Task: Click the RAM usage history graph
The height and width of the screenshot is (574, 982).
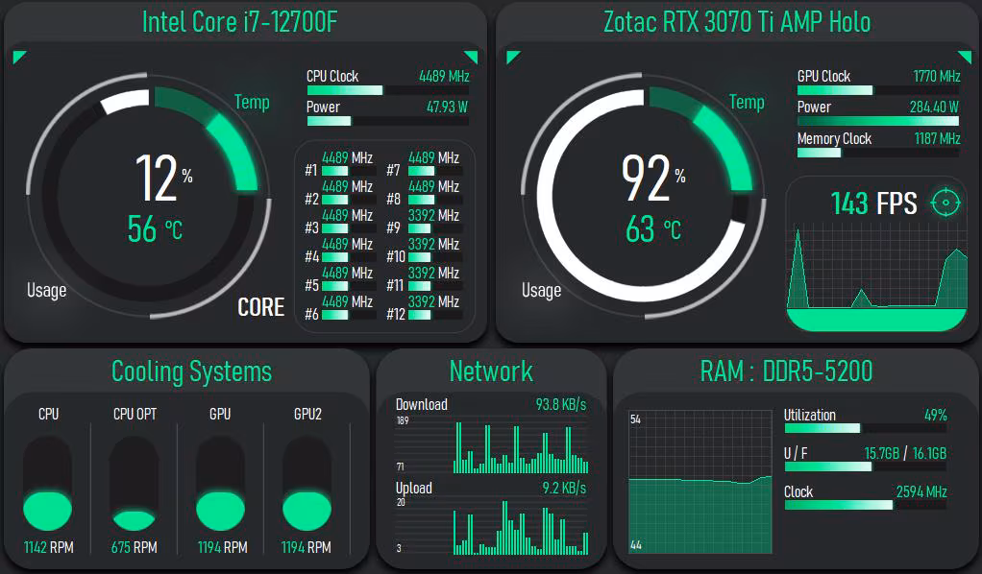Action: point(700,482)
